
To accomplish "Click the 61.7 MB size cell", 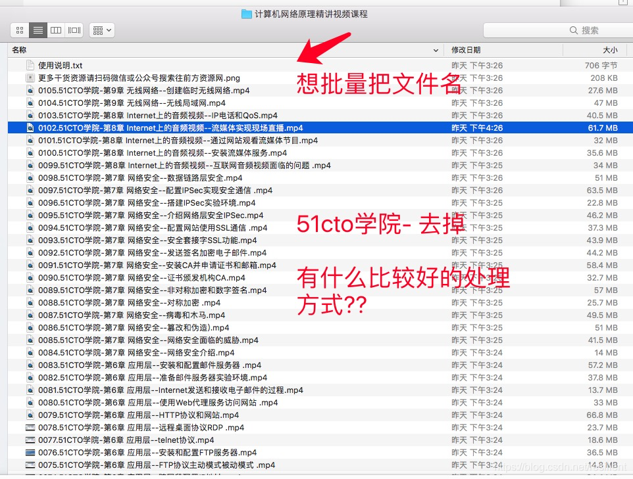I will (602, 128).
